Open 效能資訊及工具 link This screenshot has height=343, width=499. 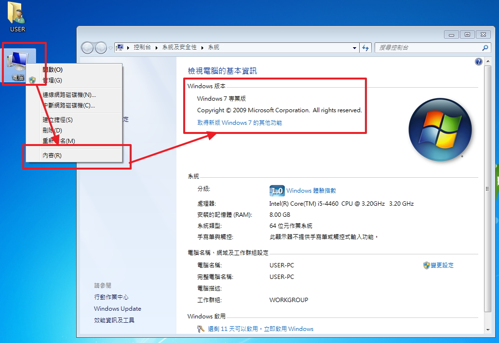pyautogui.click(x=114, y=320)
